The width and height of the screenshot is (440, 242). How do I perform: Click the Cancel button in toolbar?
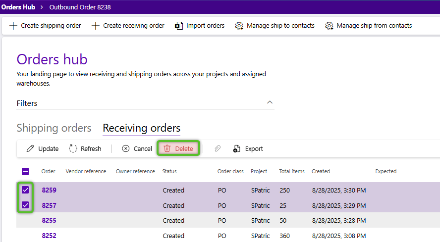pyautogui.click(x=137, y=148)
